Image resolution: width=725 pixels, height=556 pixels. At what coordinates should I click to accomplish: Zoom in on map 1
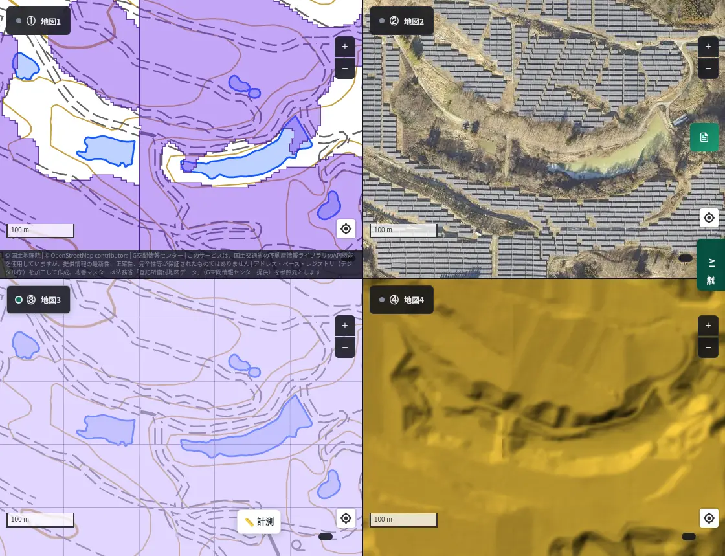coord(345,47)
